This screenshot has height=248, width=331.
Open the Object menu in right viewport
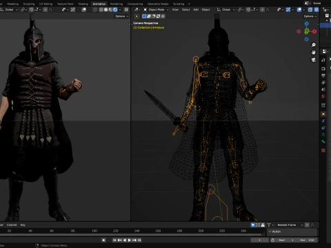(x=206, y=10)
